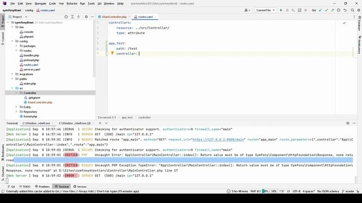Select Kernel.php in project tree
Screen dimensions: 362x203
click(x=30, y=117)
